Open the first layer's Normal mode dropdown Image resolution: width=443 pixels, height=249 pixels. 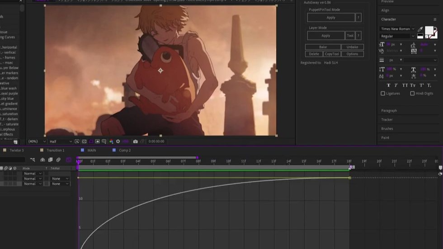33,174
